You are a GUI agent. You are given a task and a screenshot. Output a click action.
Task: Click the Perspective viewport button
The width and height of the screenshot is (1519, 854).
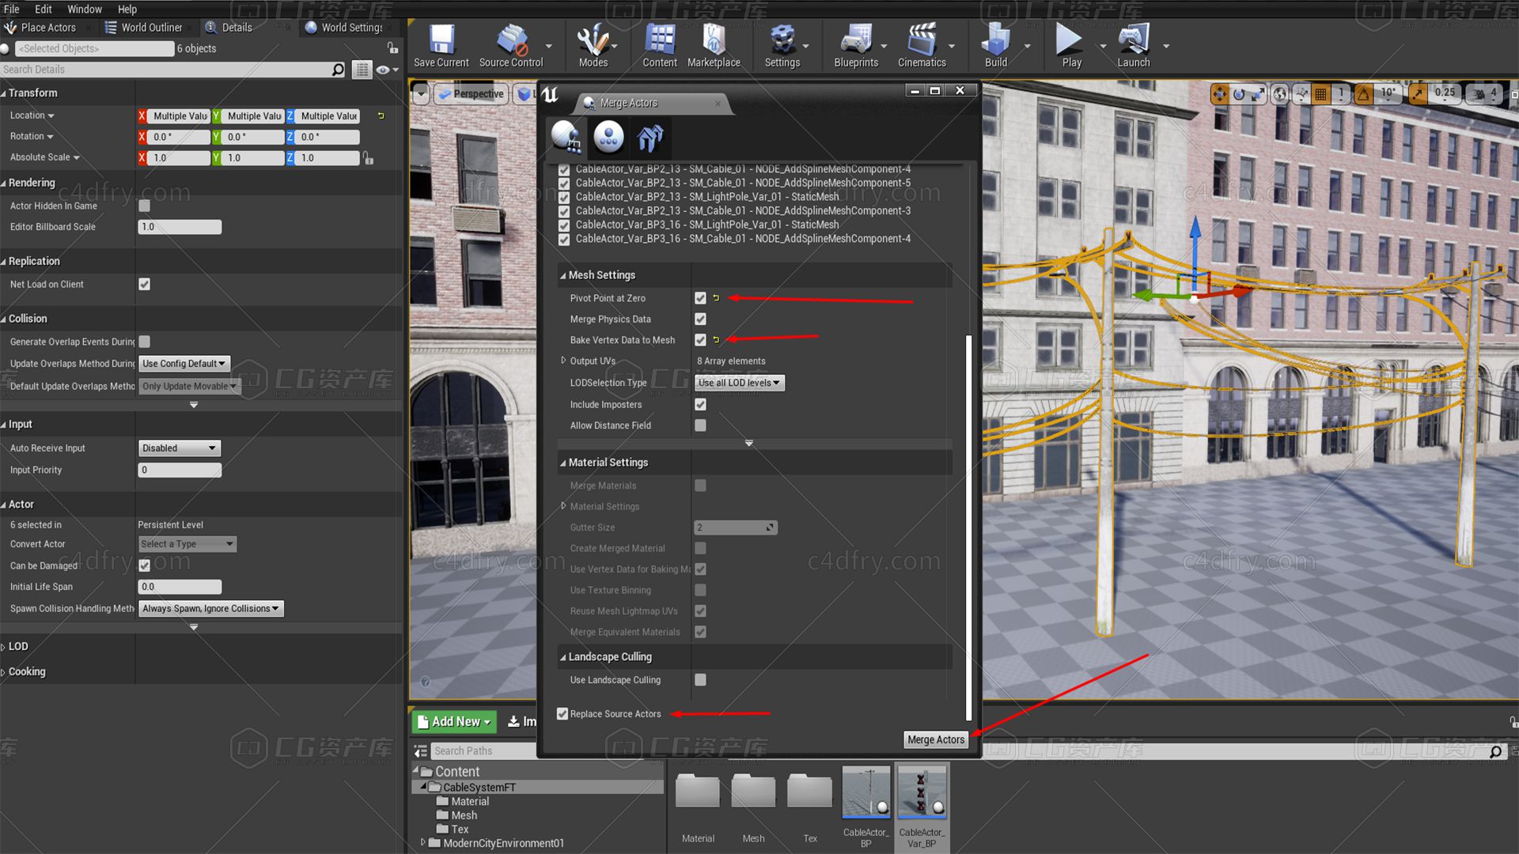[x=471, y=94]
